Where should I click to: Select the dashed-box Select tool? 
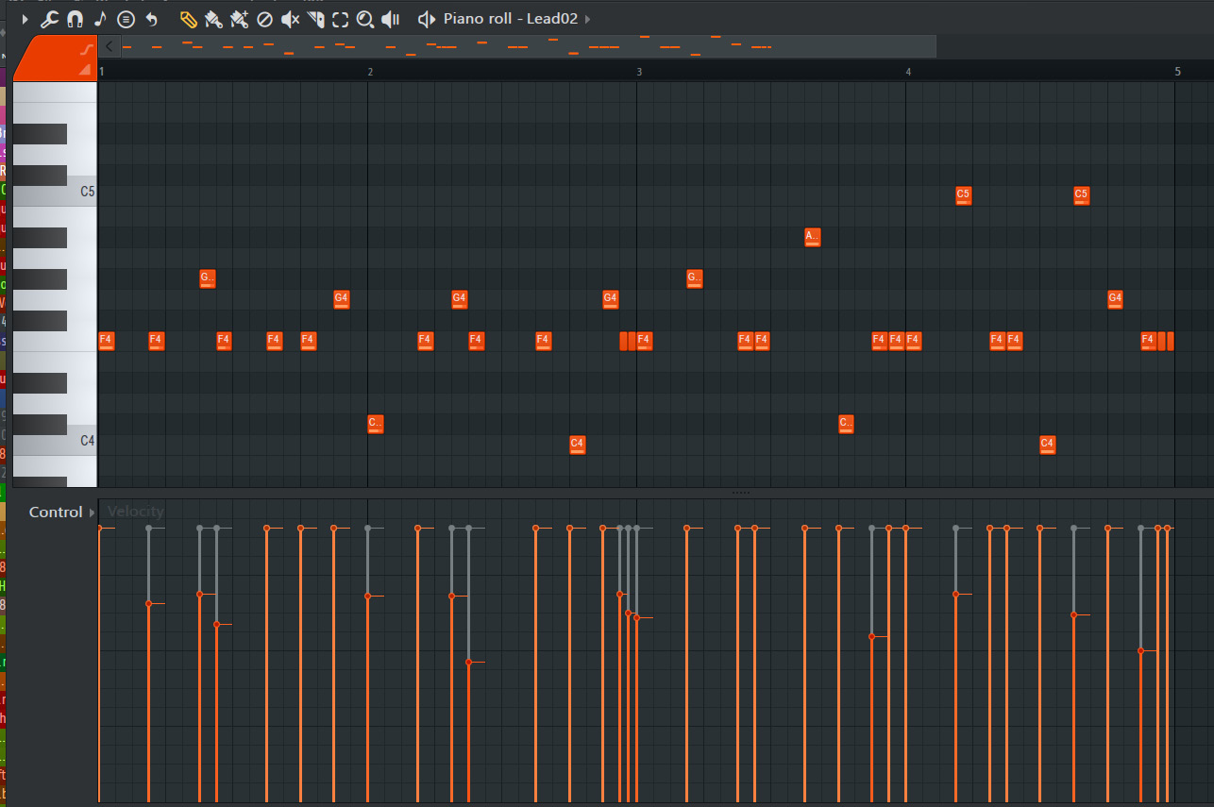pos(340,19)
